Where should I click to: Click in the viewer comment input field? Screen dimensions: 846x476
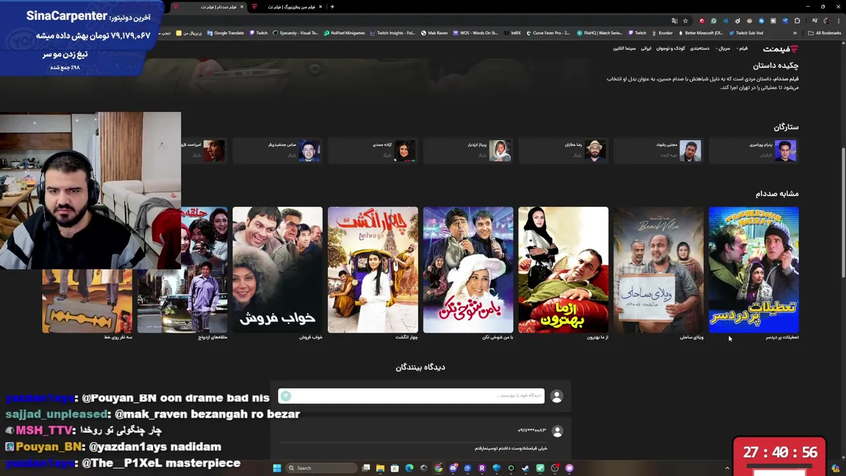point(411,396)
